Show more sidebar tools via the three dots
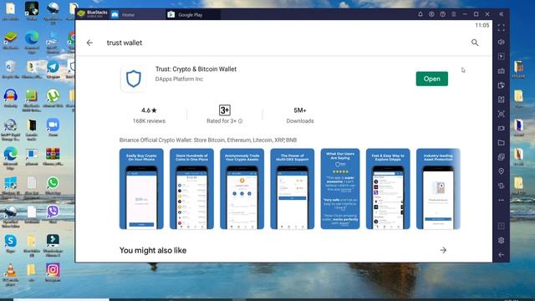 pyautogui.click(x=501, y=201)
